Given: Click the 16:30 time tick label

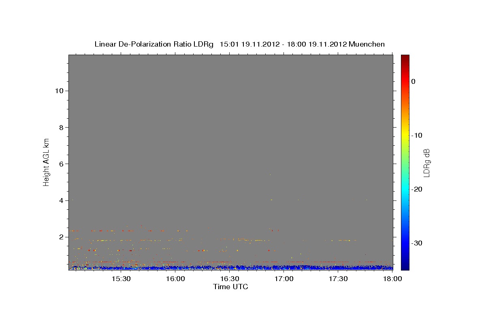Looking at the screenshot, I should pos(230,279).
